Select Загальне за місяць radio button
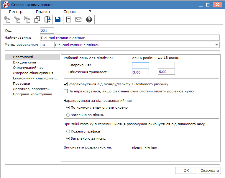The height and width of the screenshot is (178, 225). pyautogui.click(x=68, y=115)
